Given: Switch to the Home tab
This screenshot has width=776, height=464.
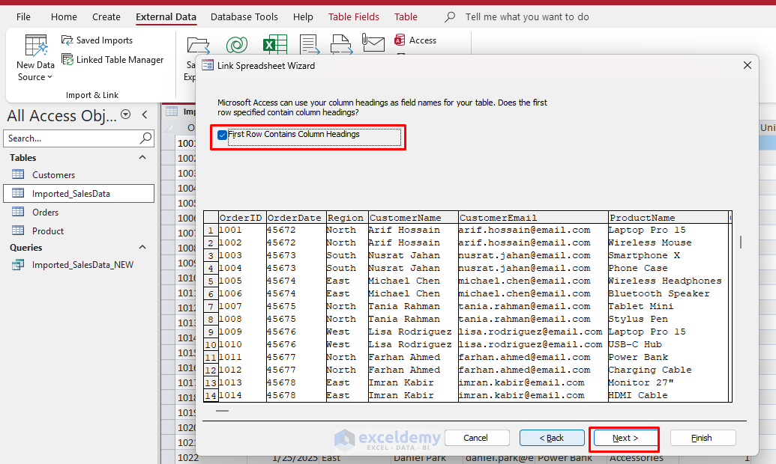Looking at the screenshot, I should [64, 16].
